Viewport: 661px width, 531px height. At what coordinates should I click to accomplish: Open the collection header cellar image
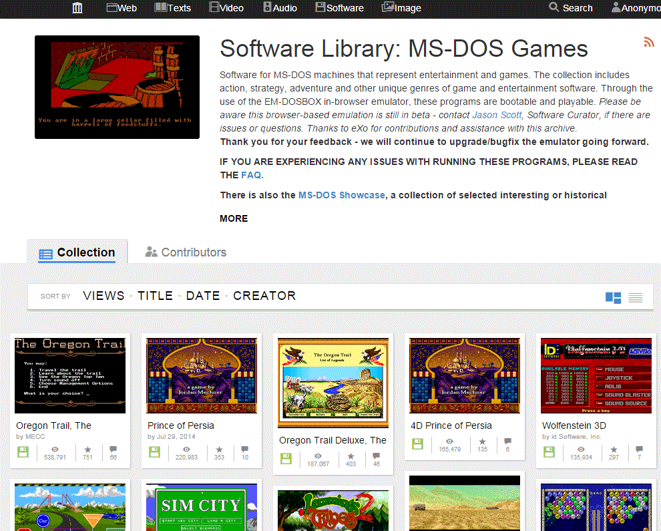[118, 87]
